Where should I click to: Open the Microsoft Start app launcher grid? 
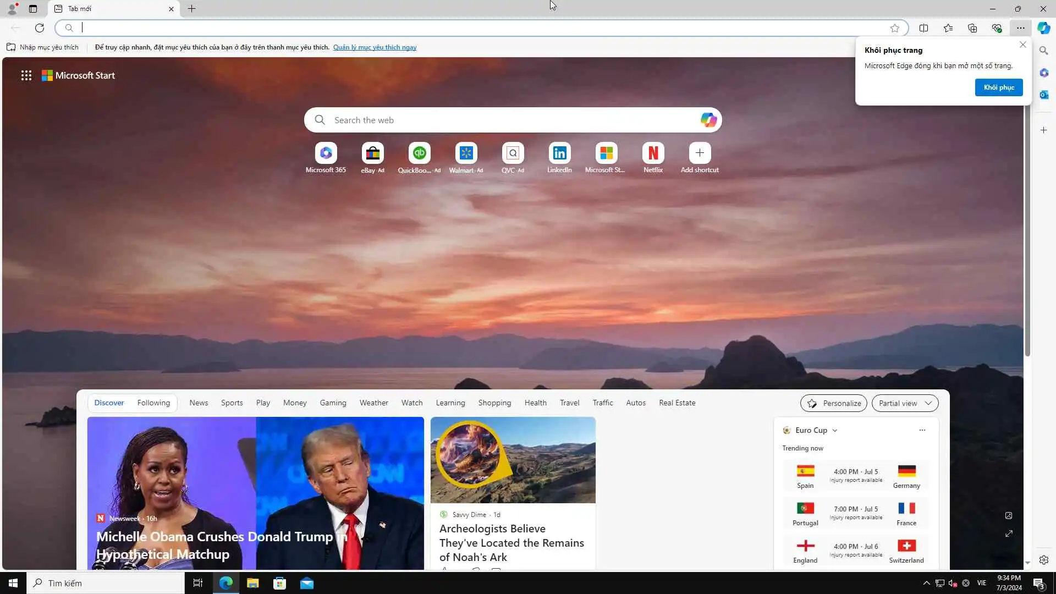[x=26, y=75]
